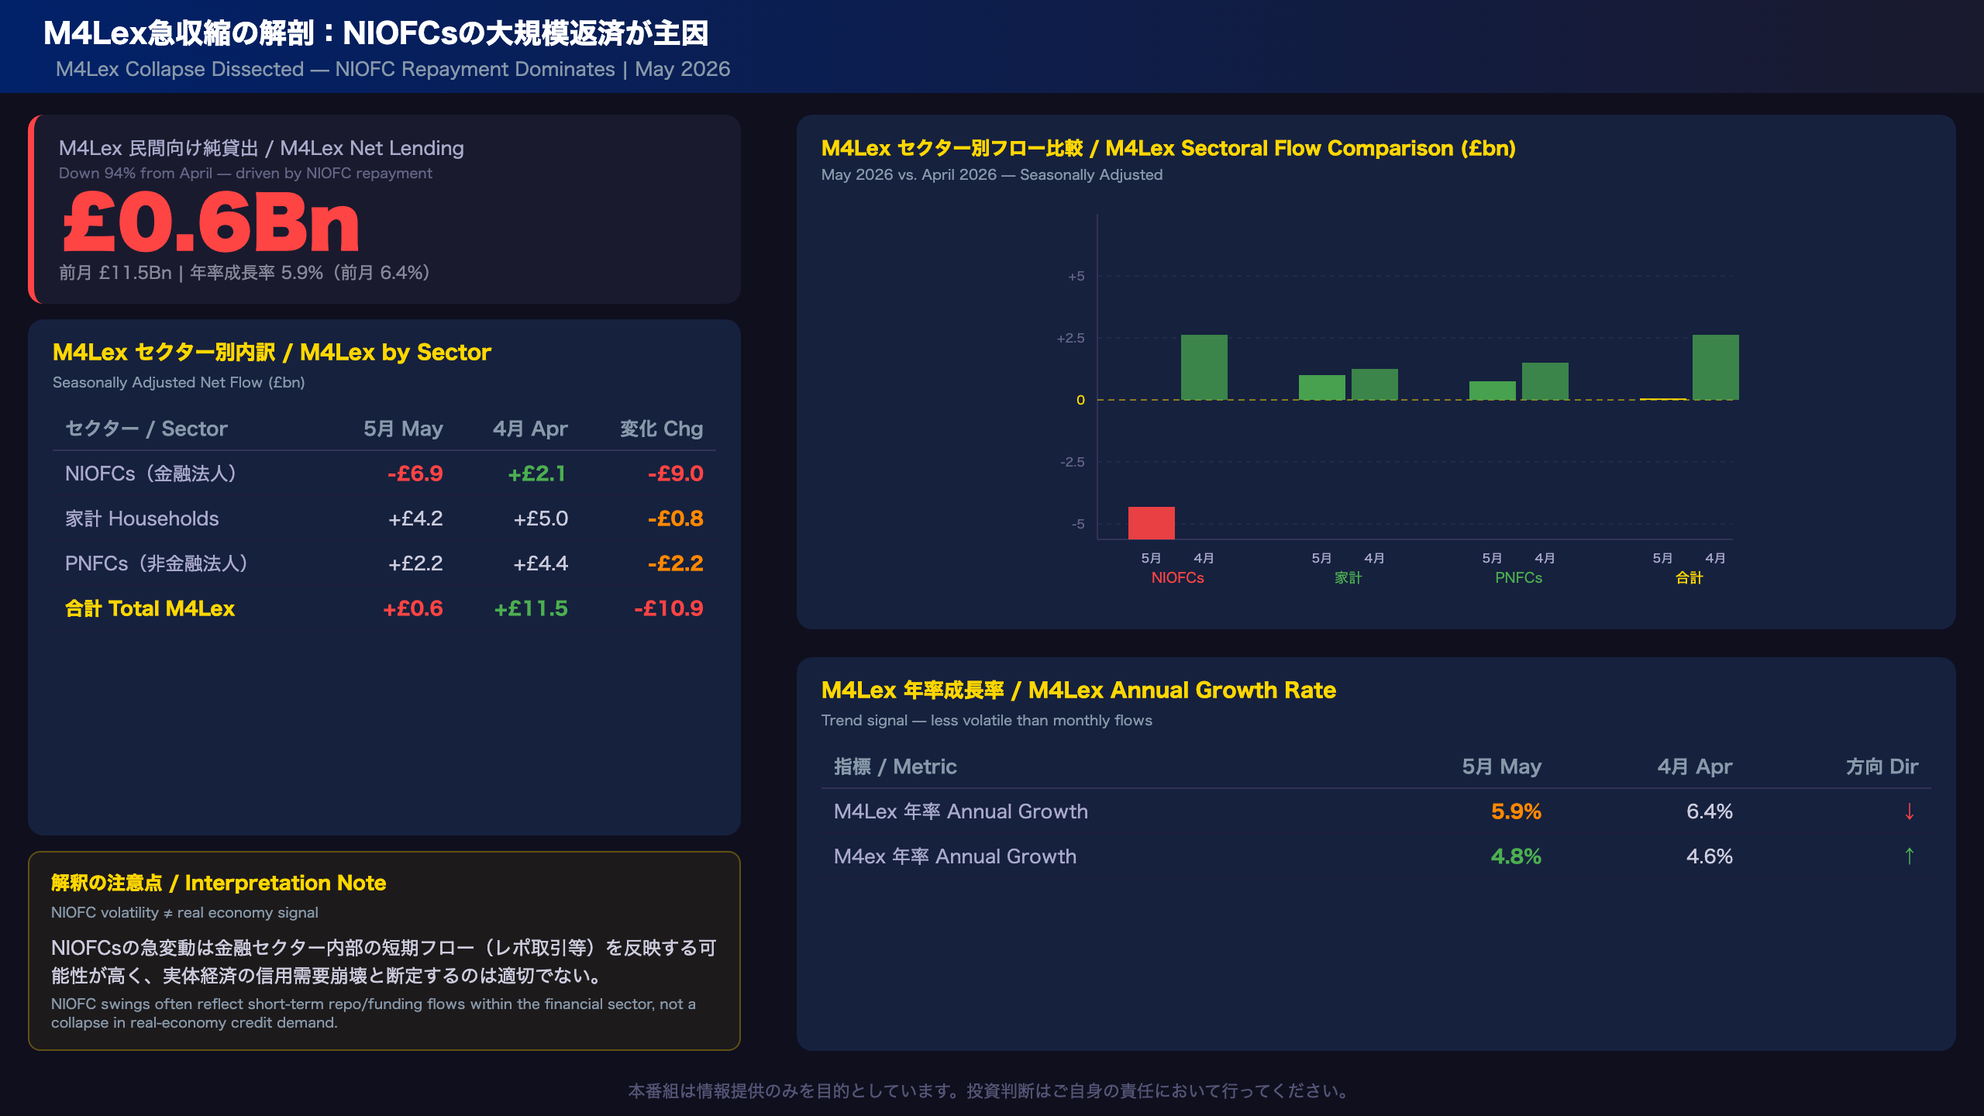Click the 家計 axis label under chart
The height and width of the screenshot is (1116, 1984).
1348,577
